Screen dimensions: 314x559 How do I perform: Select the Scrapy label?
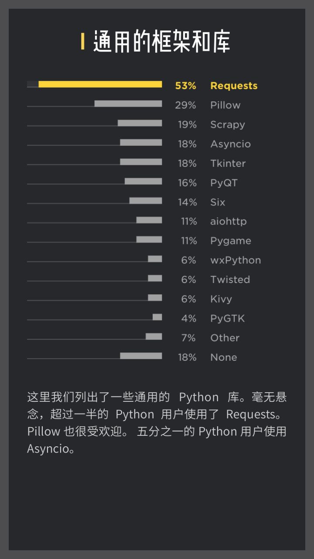point(227,124)
